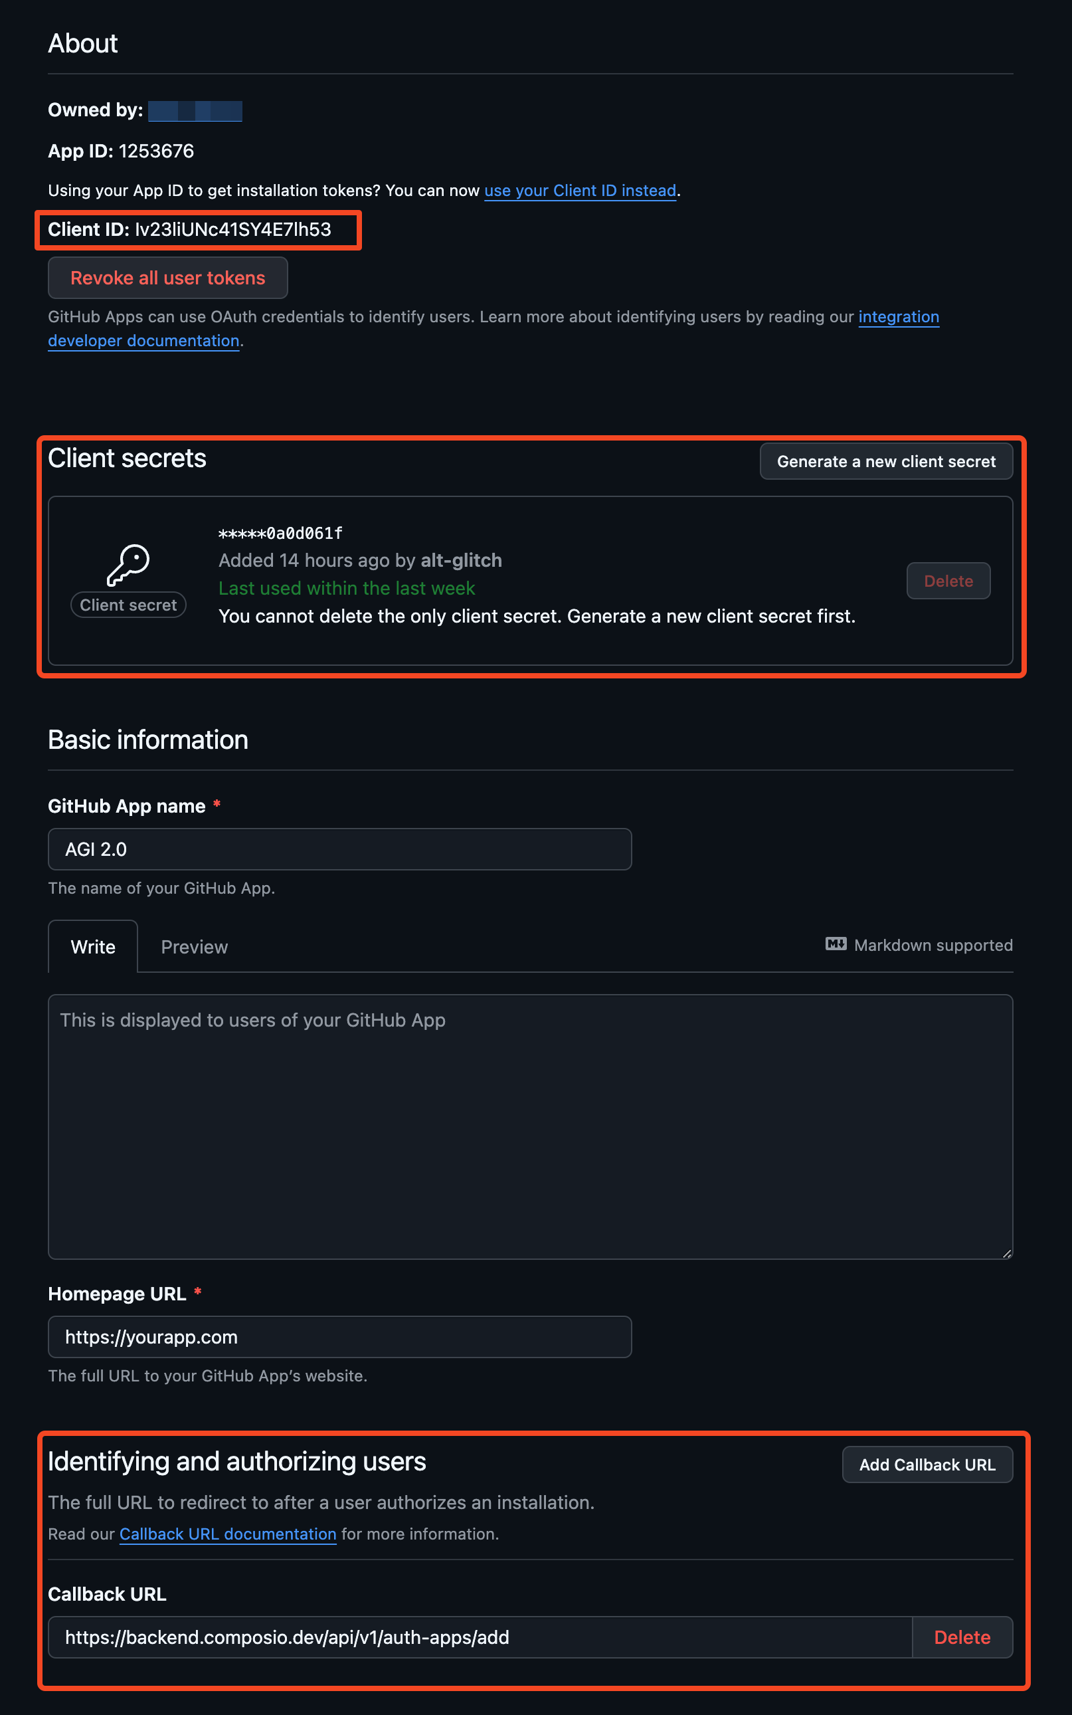Select the Client secret label badge

[x=128, y=604]
